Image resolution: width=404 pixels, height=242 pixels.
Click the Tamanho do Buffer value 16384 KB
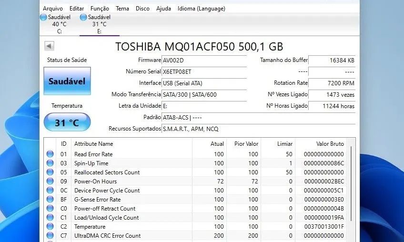pos(332,60)
